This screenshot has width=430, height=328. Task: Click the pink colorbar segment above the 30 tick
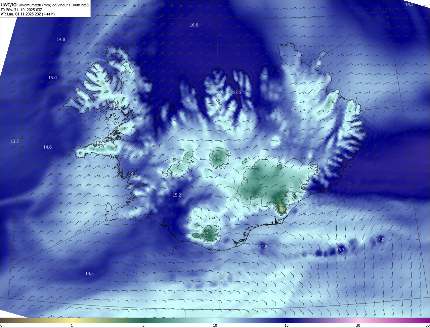click(x=358, y=321)
